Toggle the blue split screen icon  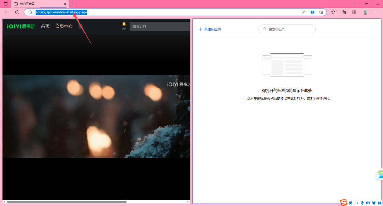[x=312, y=12]
